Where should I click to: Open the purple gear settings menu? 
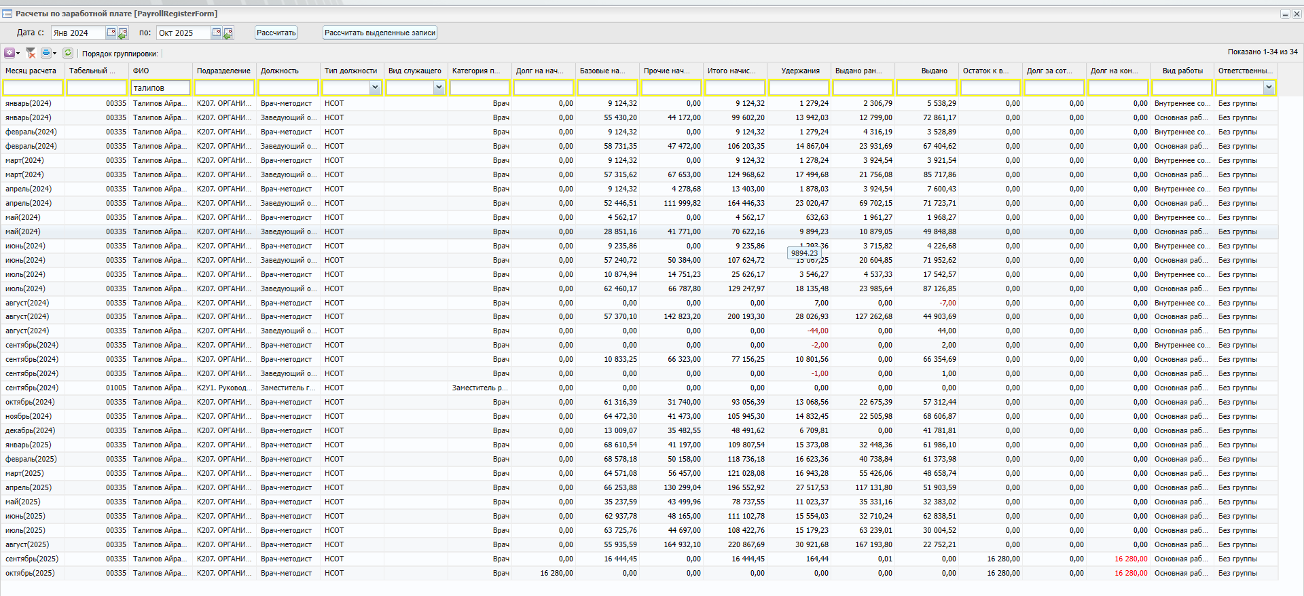click(10, 53)
